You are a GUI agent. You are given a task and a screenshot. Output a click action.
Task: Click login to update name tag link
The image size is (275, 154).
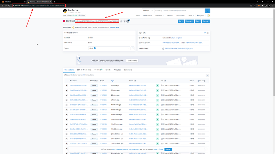[177, 38]
